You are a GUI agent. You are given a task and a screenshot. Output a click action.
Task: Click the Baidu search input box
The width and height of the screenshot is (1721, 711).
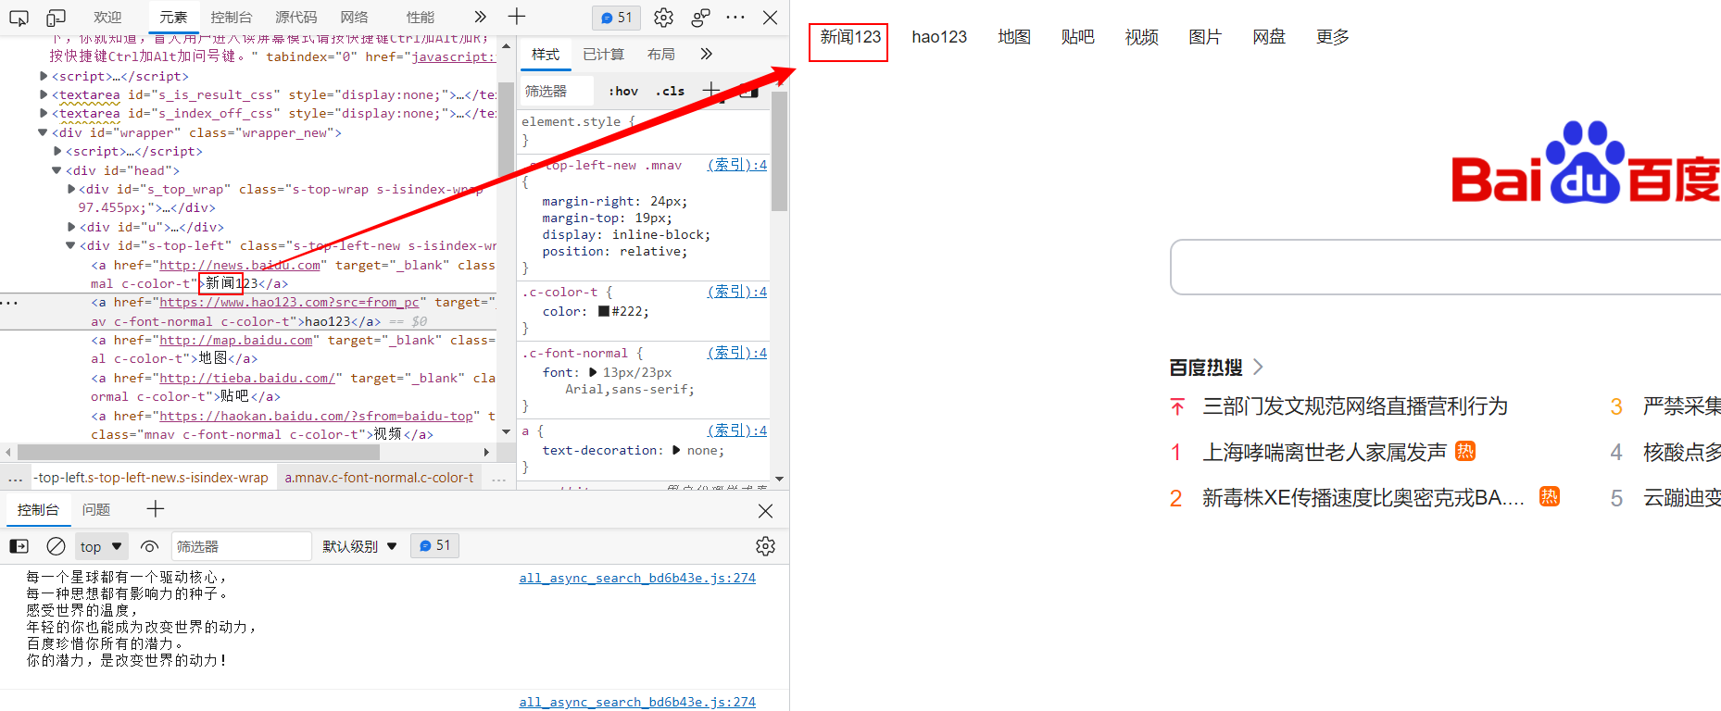point(1446,267)
